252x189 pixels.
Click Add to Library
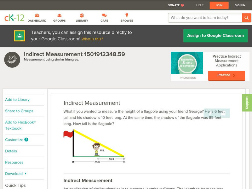click(x=17, y=100)
